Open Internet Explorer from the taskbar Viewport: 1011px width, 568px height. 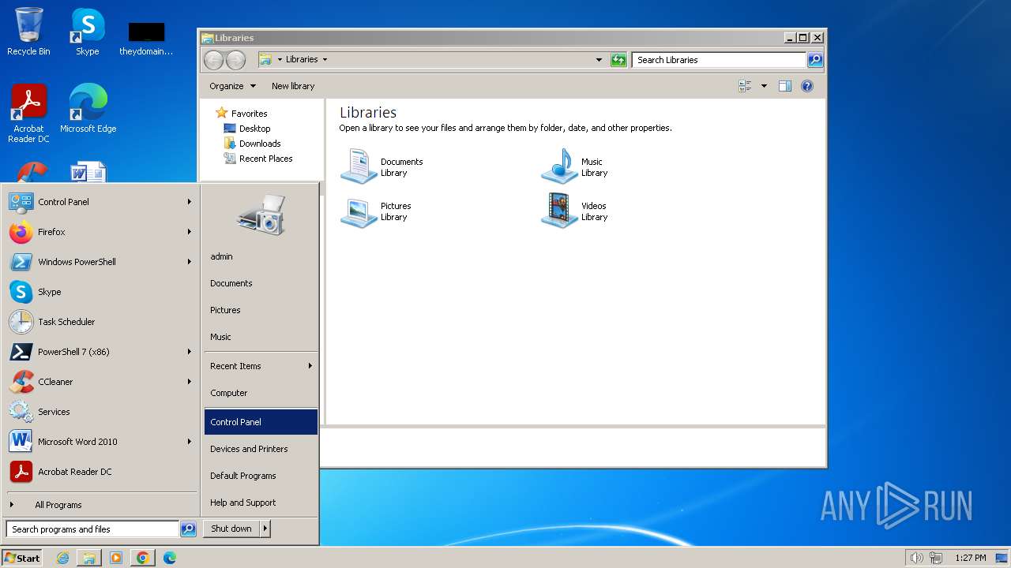tap(62, 558)
